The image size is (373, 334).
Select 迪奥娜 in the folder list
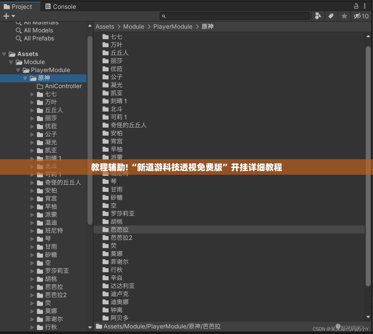point(120,302)
